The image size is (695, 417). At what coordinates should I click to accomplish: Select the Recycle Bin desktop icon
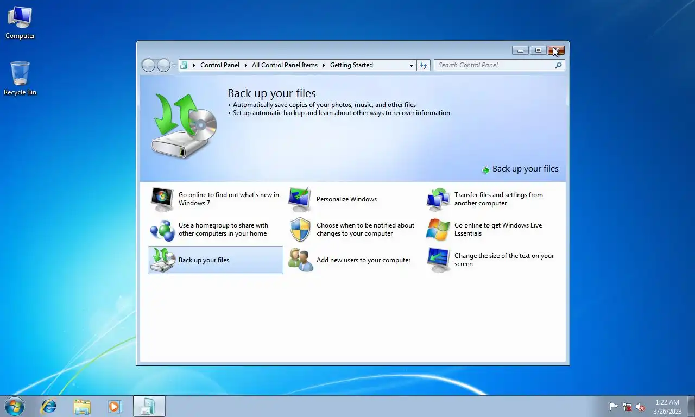point(20,79)
